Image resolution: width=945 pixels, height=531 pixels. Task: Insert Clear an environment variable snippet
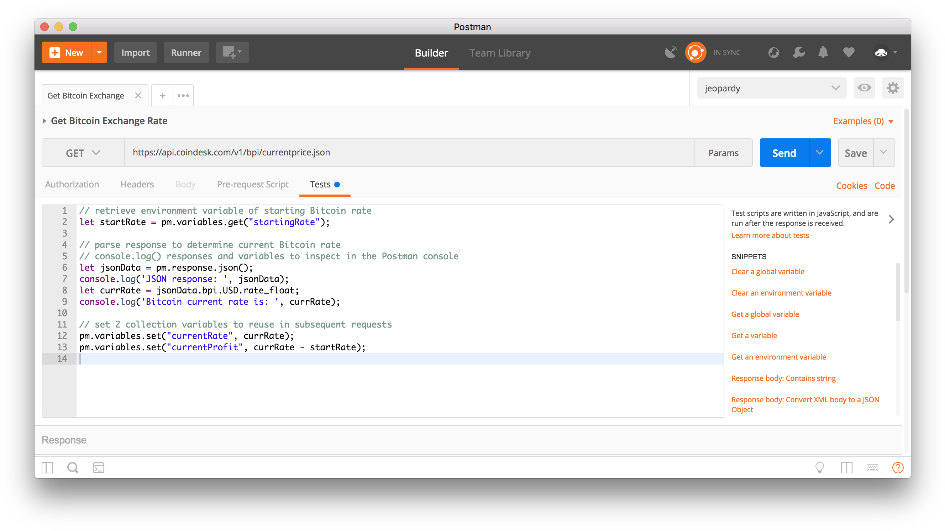781,292
